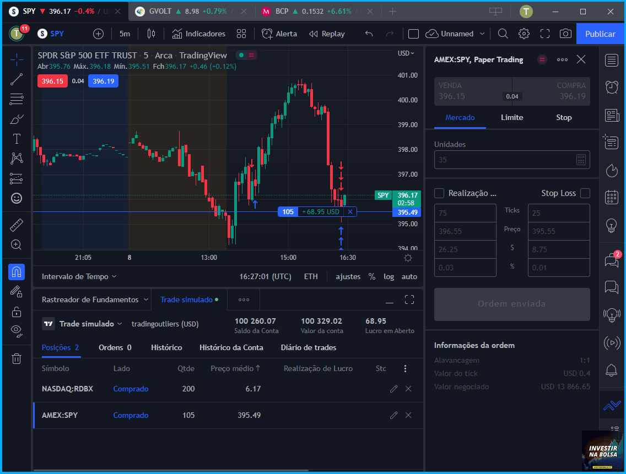Toggle the hide all drawings eye icon
The height and width of the screenshot is (474, 626).
click(x=17, y=331)
